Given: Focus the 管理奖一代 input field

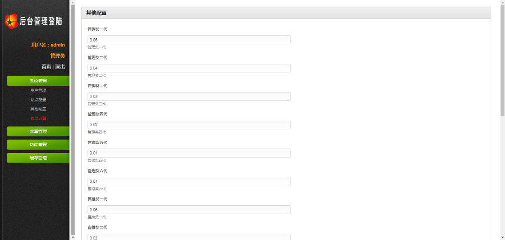Looking at the screenshot, I should click(189, 40).
